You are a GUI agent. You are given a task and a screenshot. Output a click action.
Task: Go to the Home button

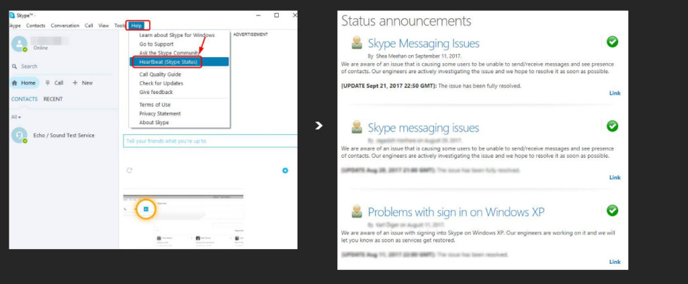tap(24, 83)
